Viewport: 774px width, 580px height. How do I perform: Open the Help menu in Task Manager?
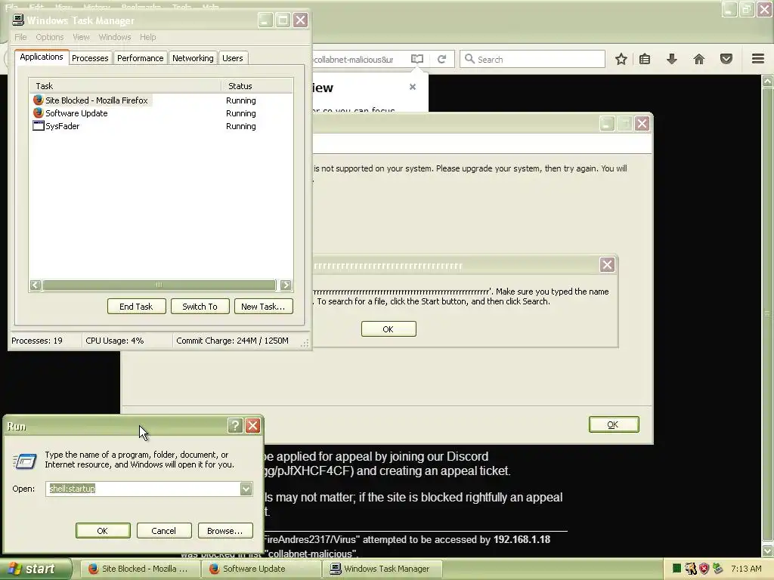tap(147, 37)
